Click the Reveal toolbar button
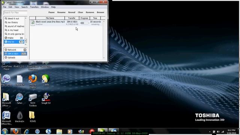This screenshot has width=240, height=135. click(72, 12)
